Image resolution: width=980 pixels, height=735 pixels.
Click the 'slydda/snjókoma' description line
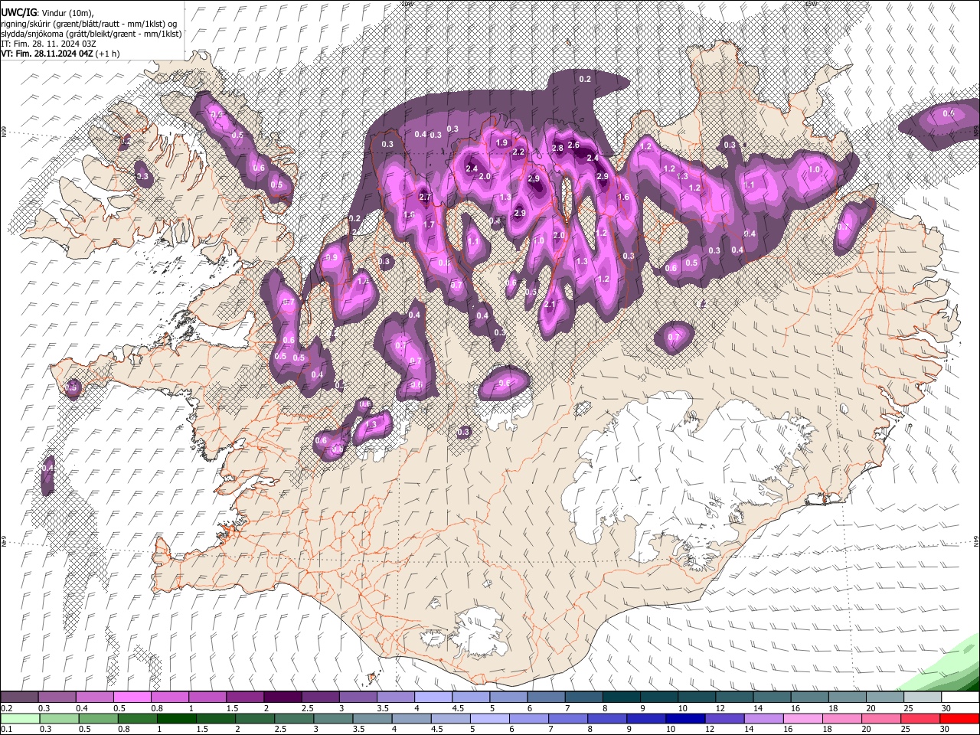click(91, 34)
